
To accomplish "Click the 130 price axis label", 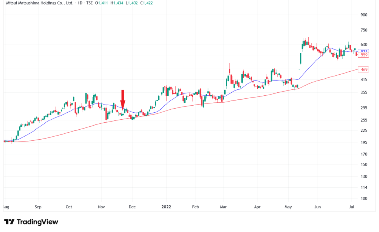I will click(364, 177).
